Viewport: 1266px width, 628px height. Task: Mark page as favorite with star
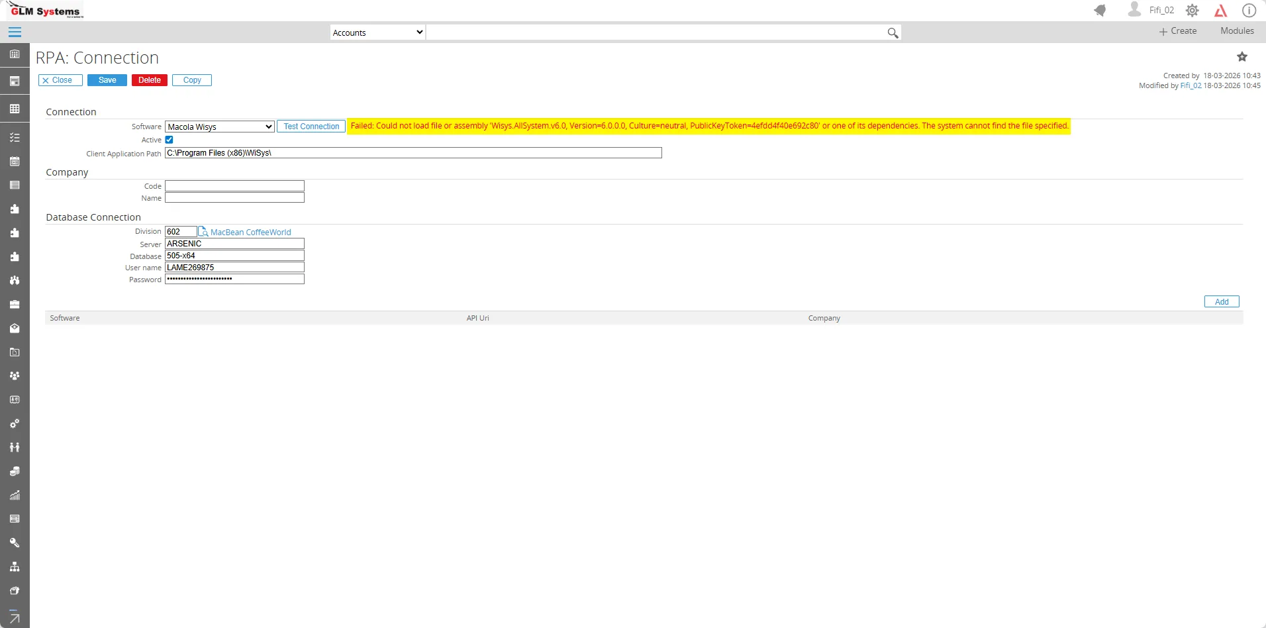[x=1242, y=57]
